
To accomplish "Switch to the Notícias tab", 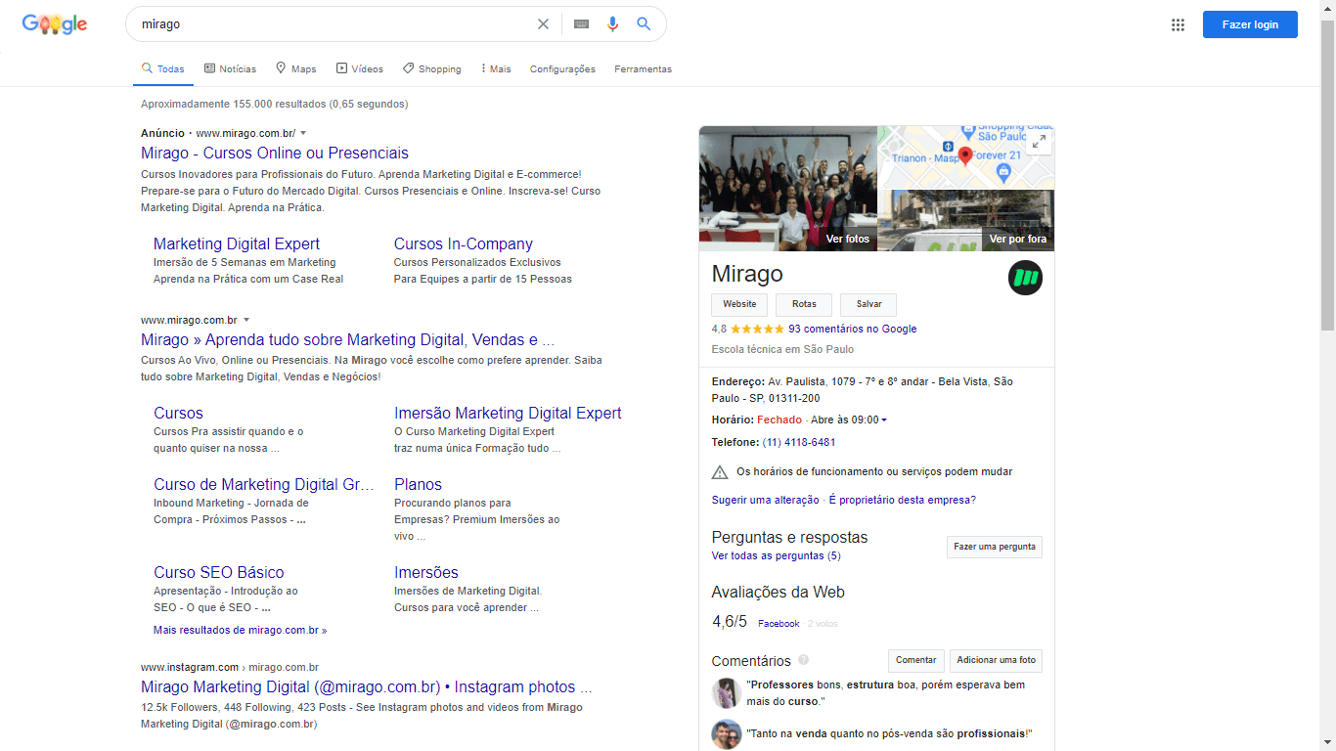I will coord(230,69).
